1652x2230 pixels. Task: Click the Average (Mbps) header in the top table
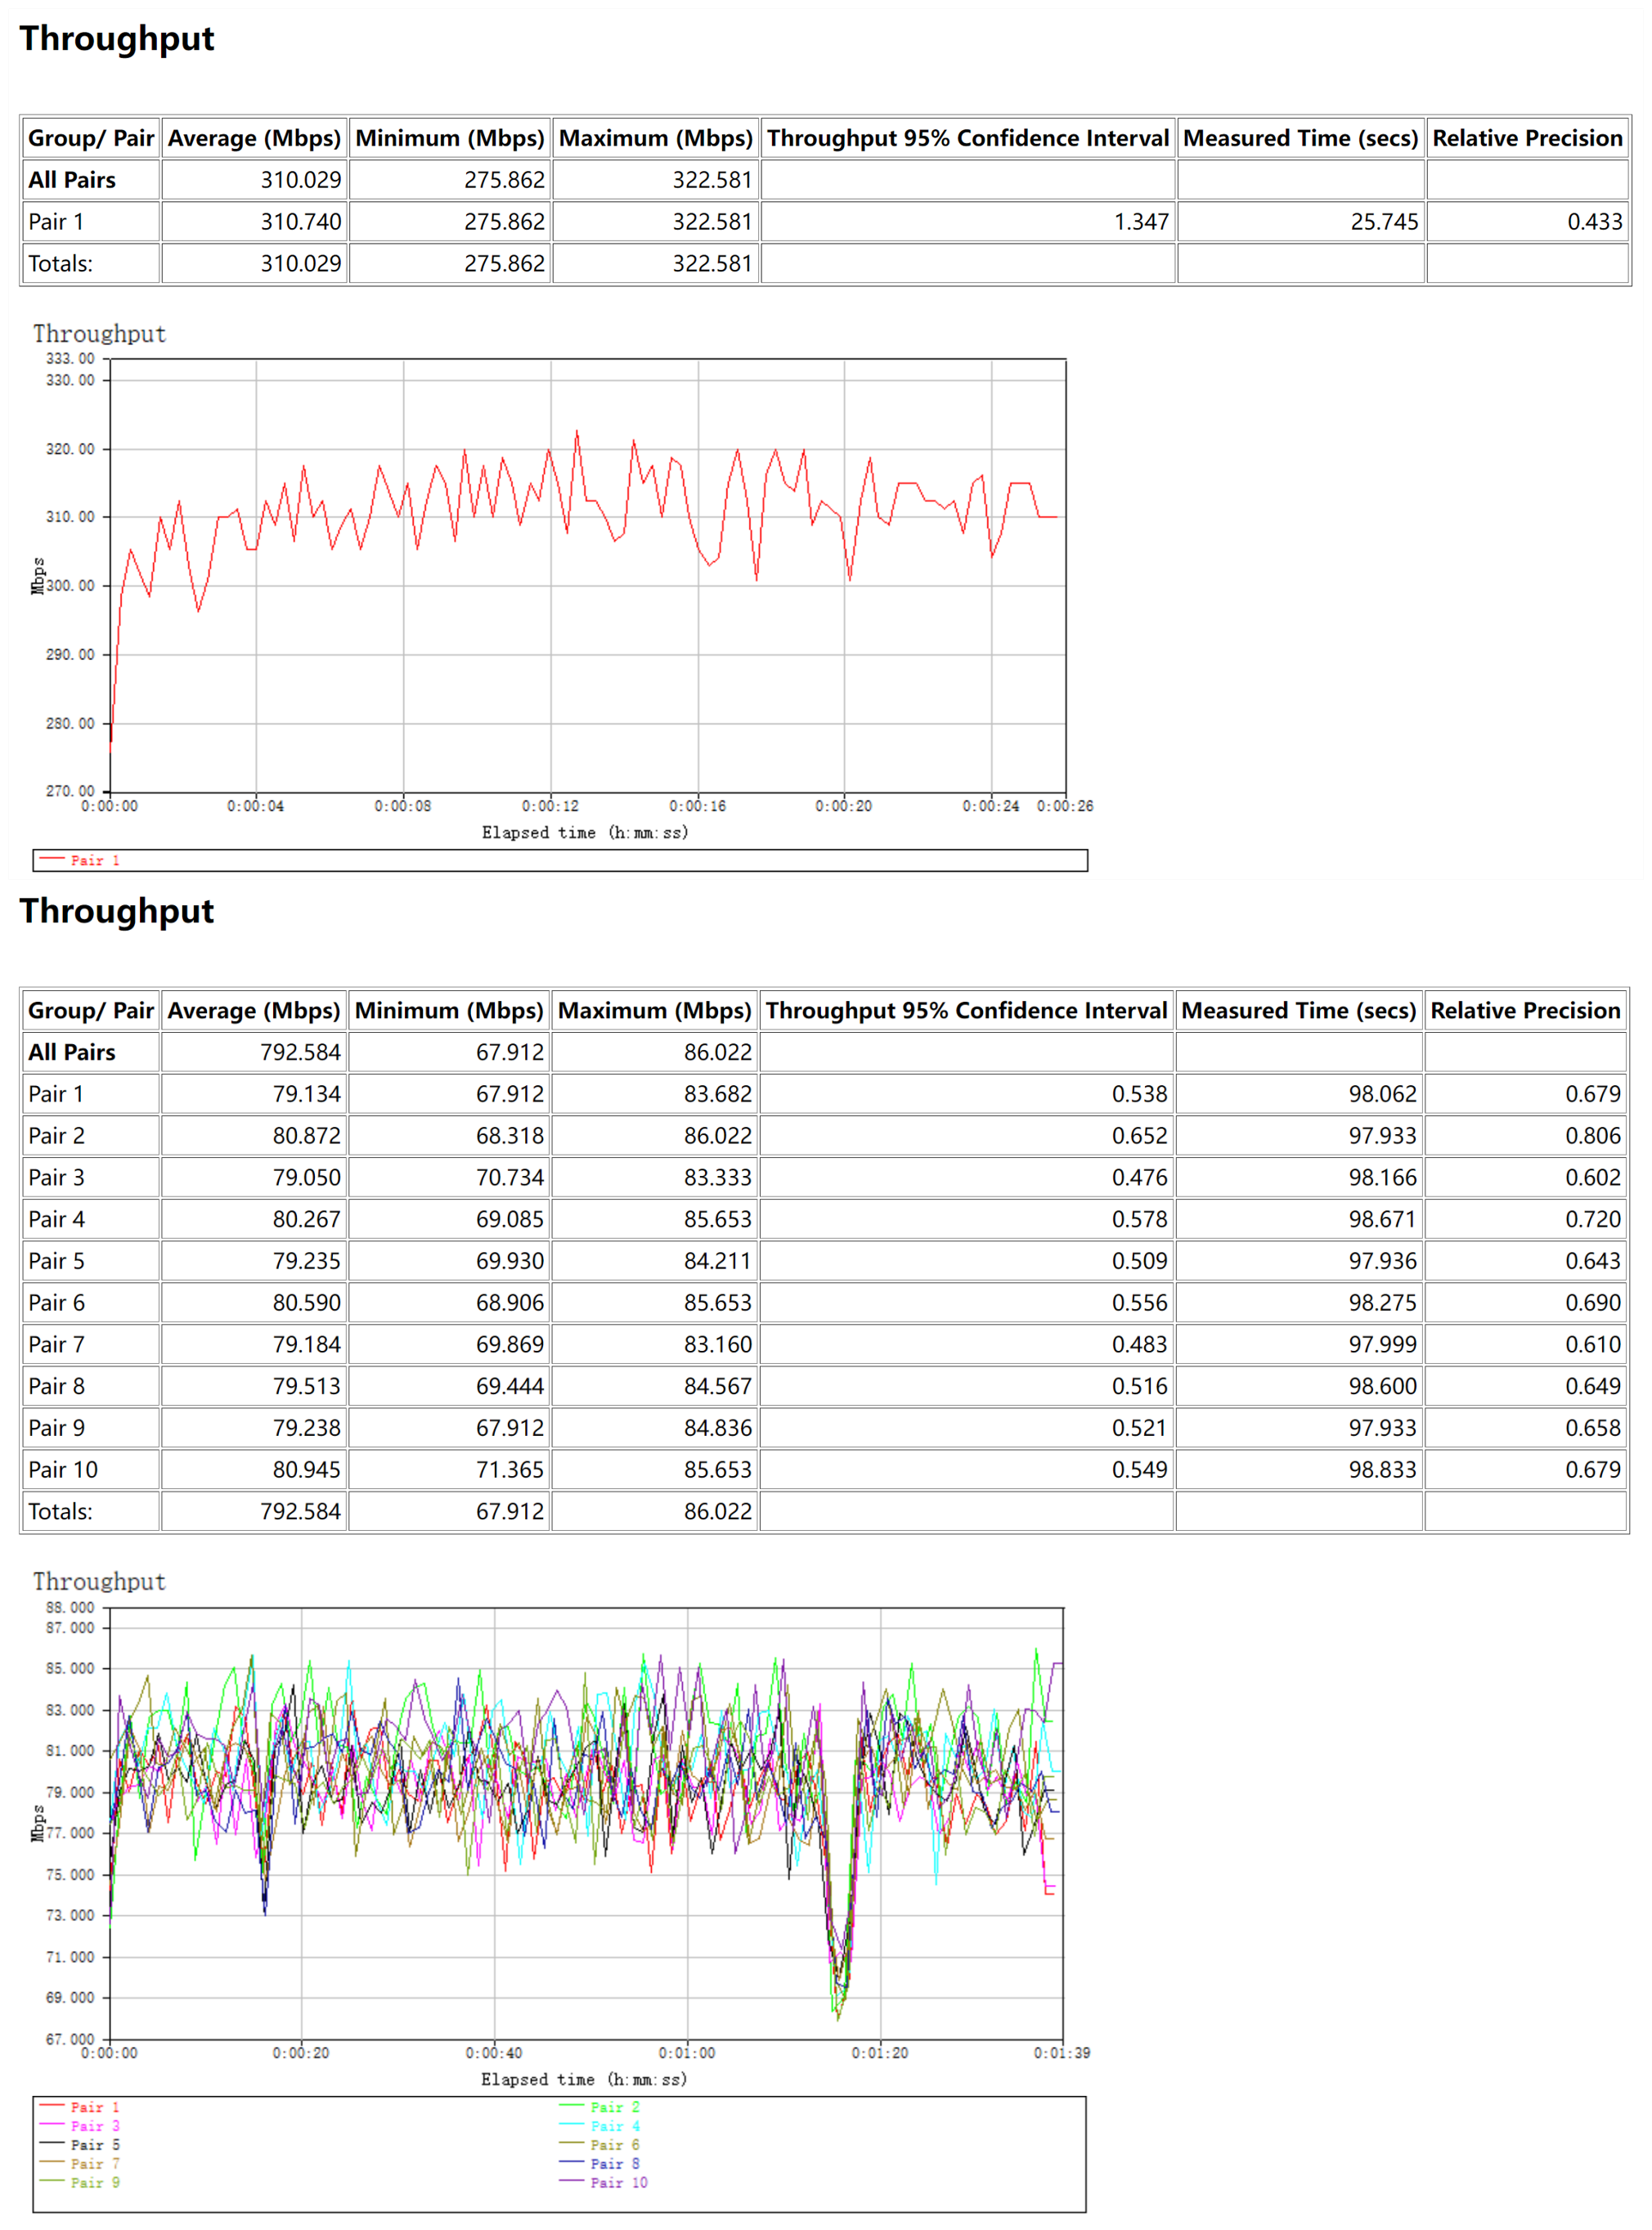point(254,138)
